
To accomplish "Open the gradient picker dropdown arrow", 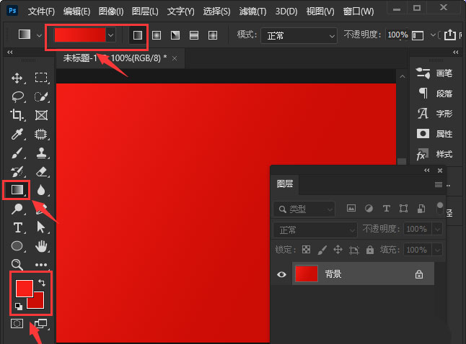I will [x=110, y=35].
